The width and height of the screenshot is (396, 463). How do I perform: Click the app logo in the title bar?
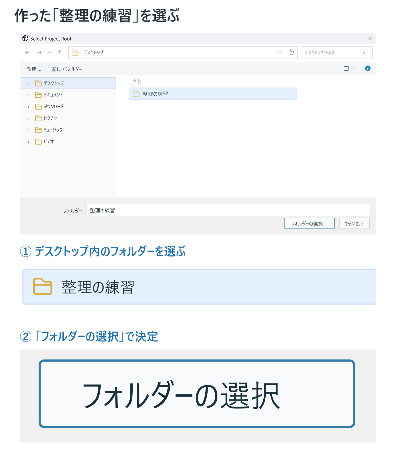coord(25,38)
